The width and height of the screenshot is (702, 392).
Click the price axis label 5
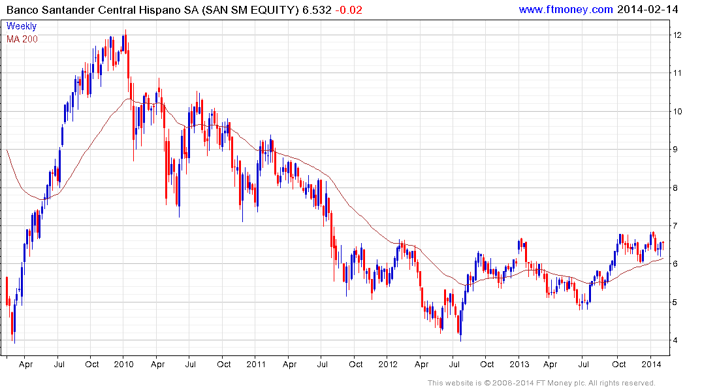(676, 302)
